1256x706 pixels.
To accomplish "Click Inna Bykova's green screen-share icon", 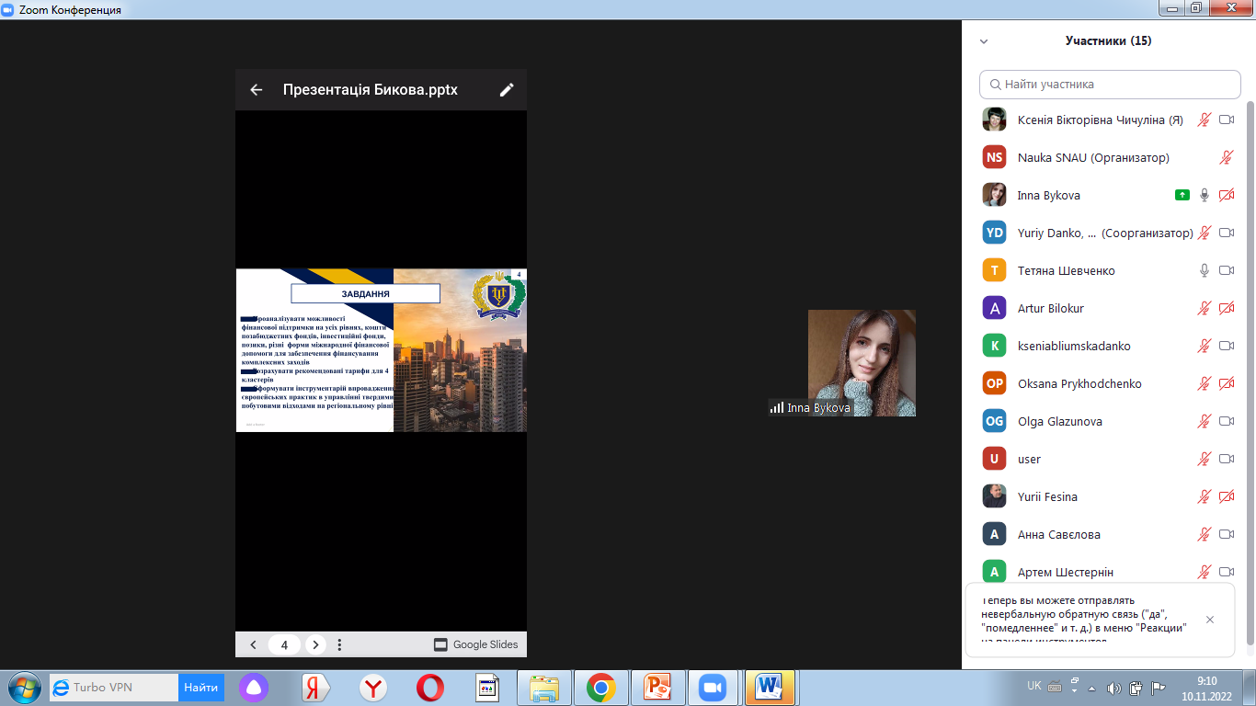I will click(x=1182, y=195).
